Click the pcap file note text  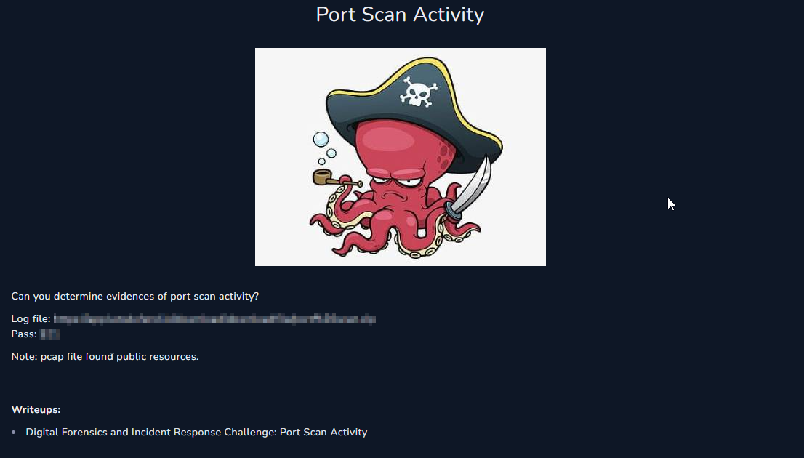pyautogui.click(x=105, y=356)
